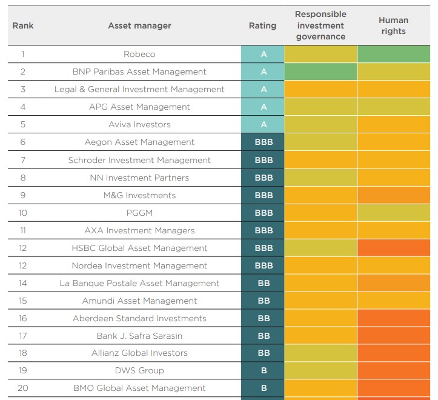
Task: Select the DWS Group entry
Action: 139,370
